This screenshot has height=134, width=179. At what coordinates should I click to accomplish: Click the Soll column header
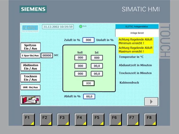[80, 52]
